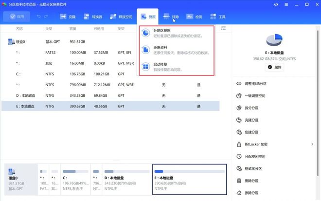This screenshot has height=201, width=321.
Task: Click the right panel vertical scrollbar
Action: click(318, 102)
